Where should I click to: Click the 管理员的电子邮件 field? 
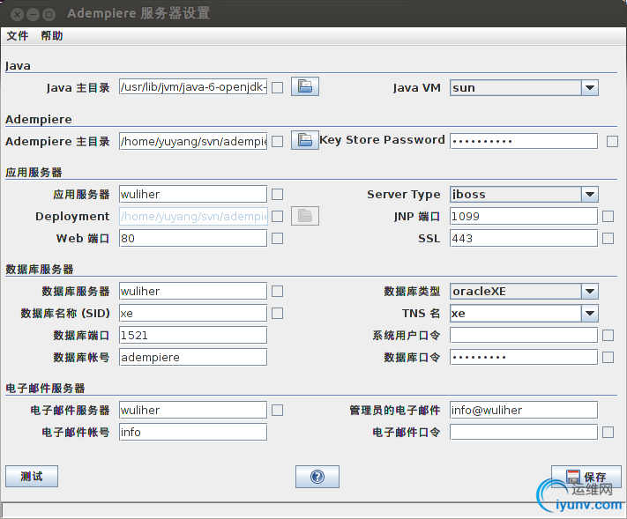coord(524,410)
